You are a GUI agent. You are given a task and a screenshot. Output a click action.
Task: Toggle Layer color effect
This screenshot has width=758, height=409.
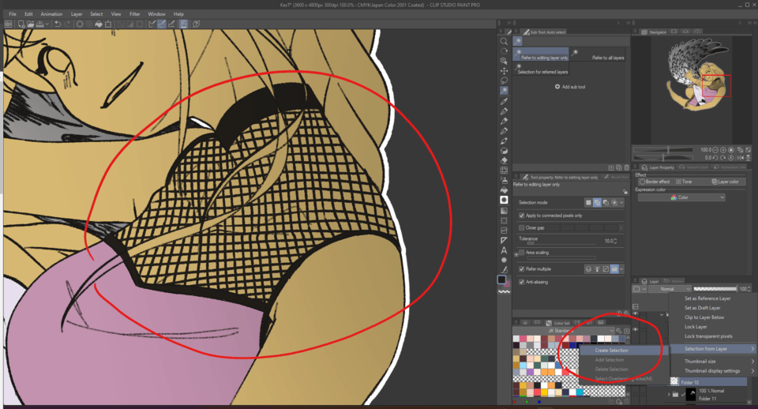725,182
